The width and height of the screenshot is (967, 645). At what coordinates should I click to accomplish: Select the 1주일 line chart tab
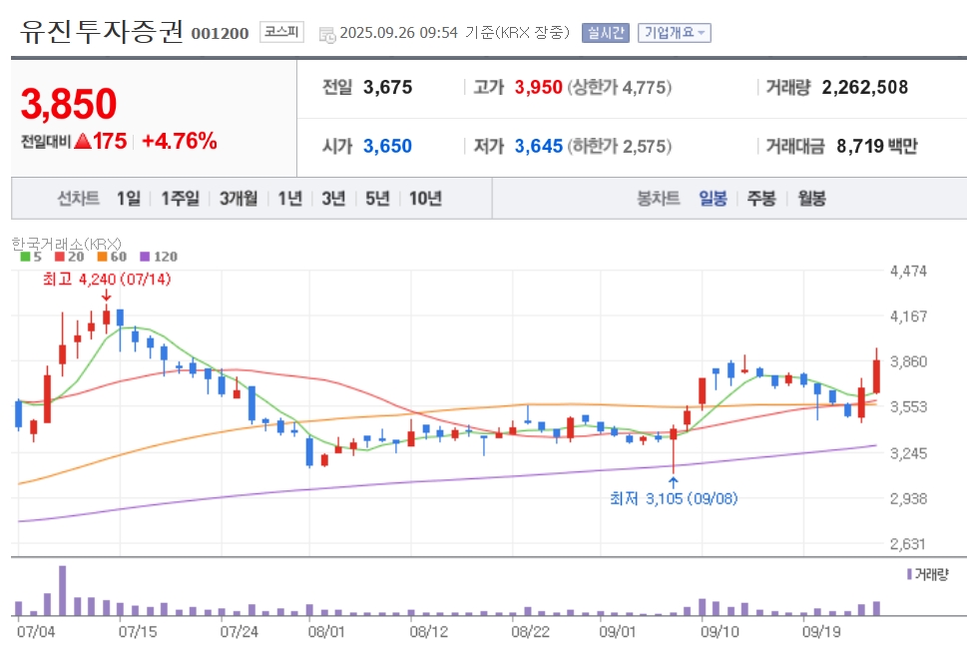point(180,198)
